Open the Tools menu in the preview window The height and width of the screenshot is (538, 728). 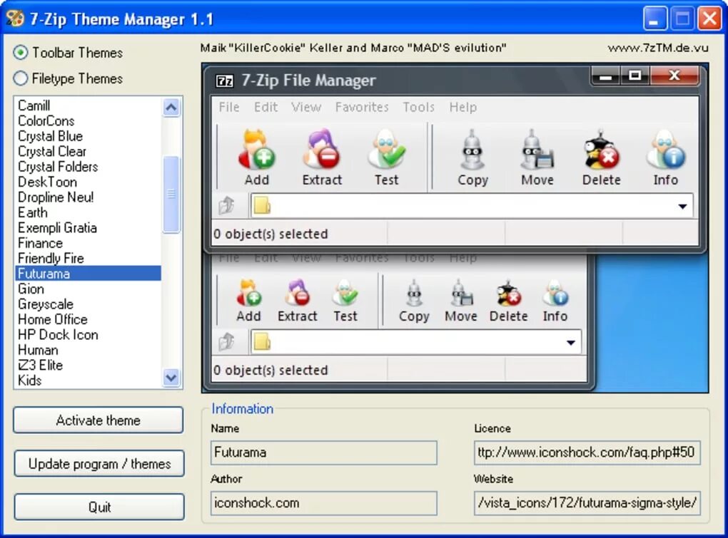point(418,107)
